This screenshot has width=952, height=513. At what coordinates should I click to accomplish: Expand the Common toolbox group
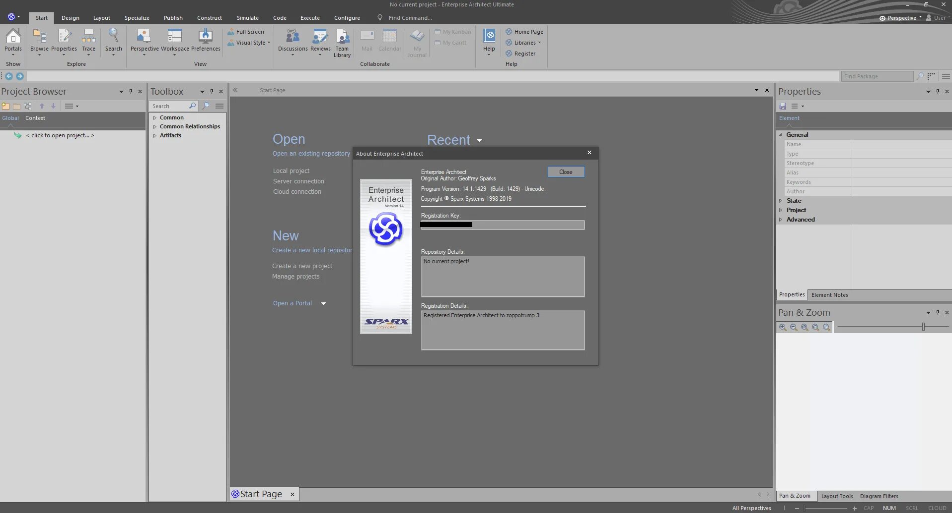pos(155,118)
